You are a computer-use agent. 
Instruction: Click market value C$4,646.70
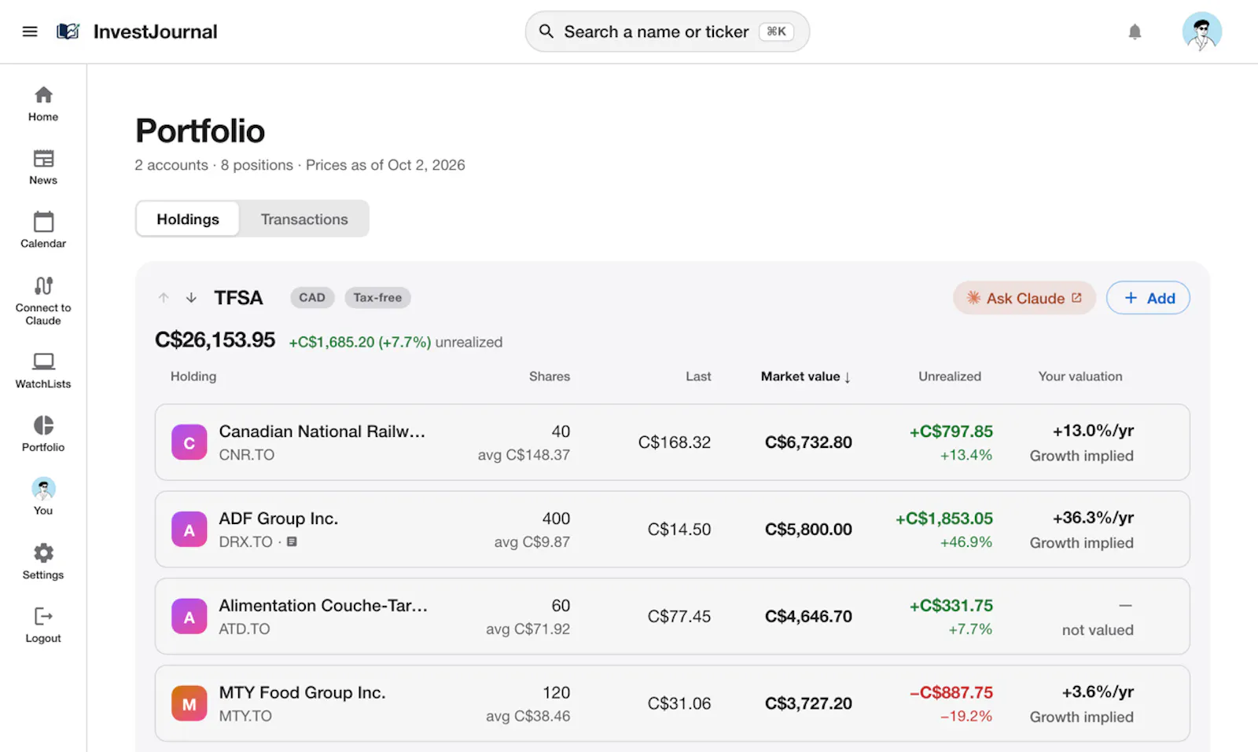808,617
